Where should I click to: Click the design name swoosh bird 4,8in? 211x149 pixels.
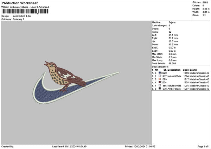point(22,16)
